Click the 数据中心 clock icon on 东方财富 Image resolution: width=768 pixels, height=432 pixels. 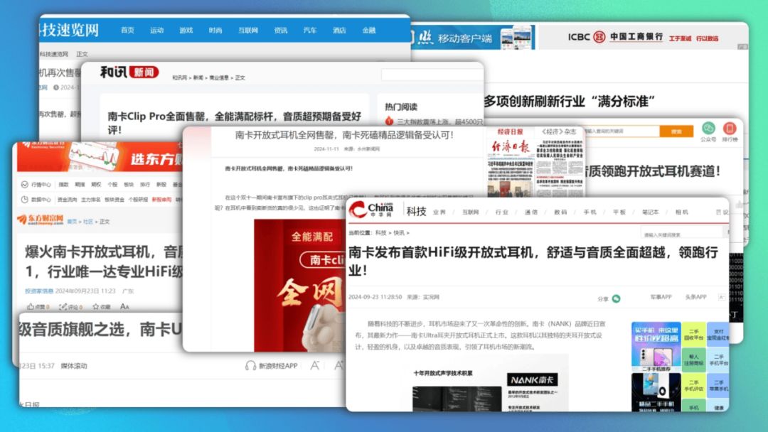pyautogui.click(x=25, y=199)
